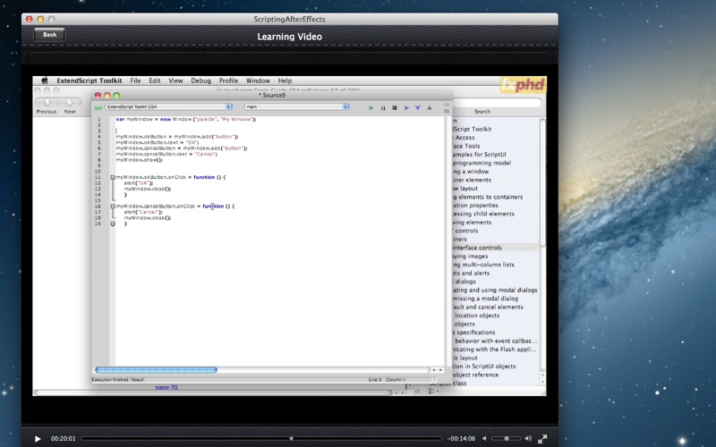Select 'interface controls' highlighted outline entry
Screen dimensions: 716x447
point(477,248)
